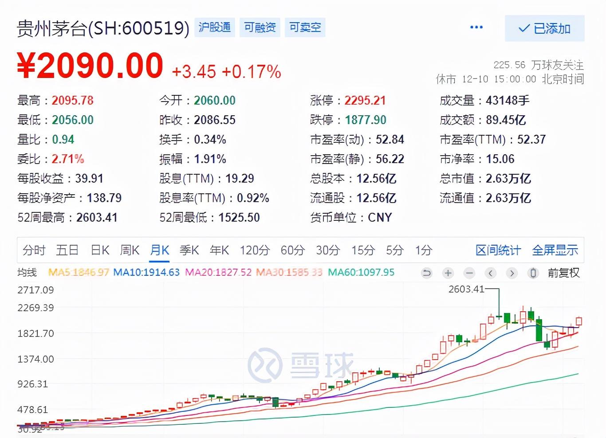Viewport: 606px width, 438px height.
Task: Zoom out the chart with minus icon
Action: (x=469, y=273)
